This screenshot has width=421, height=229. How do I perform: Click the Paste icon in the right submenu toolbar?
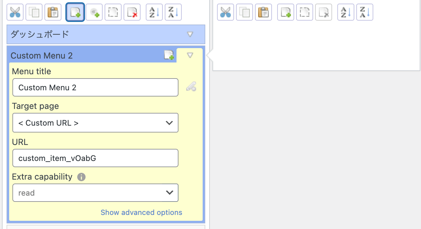click(x=263, y=12)
